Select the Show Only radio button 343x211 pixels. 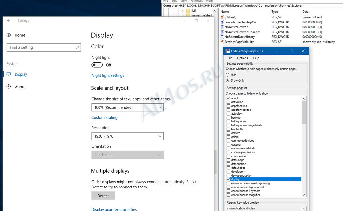coord(228,80)
